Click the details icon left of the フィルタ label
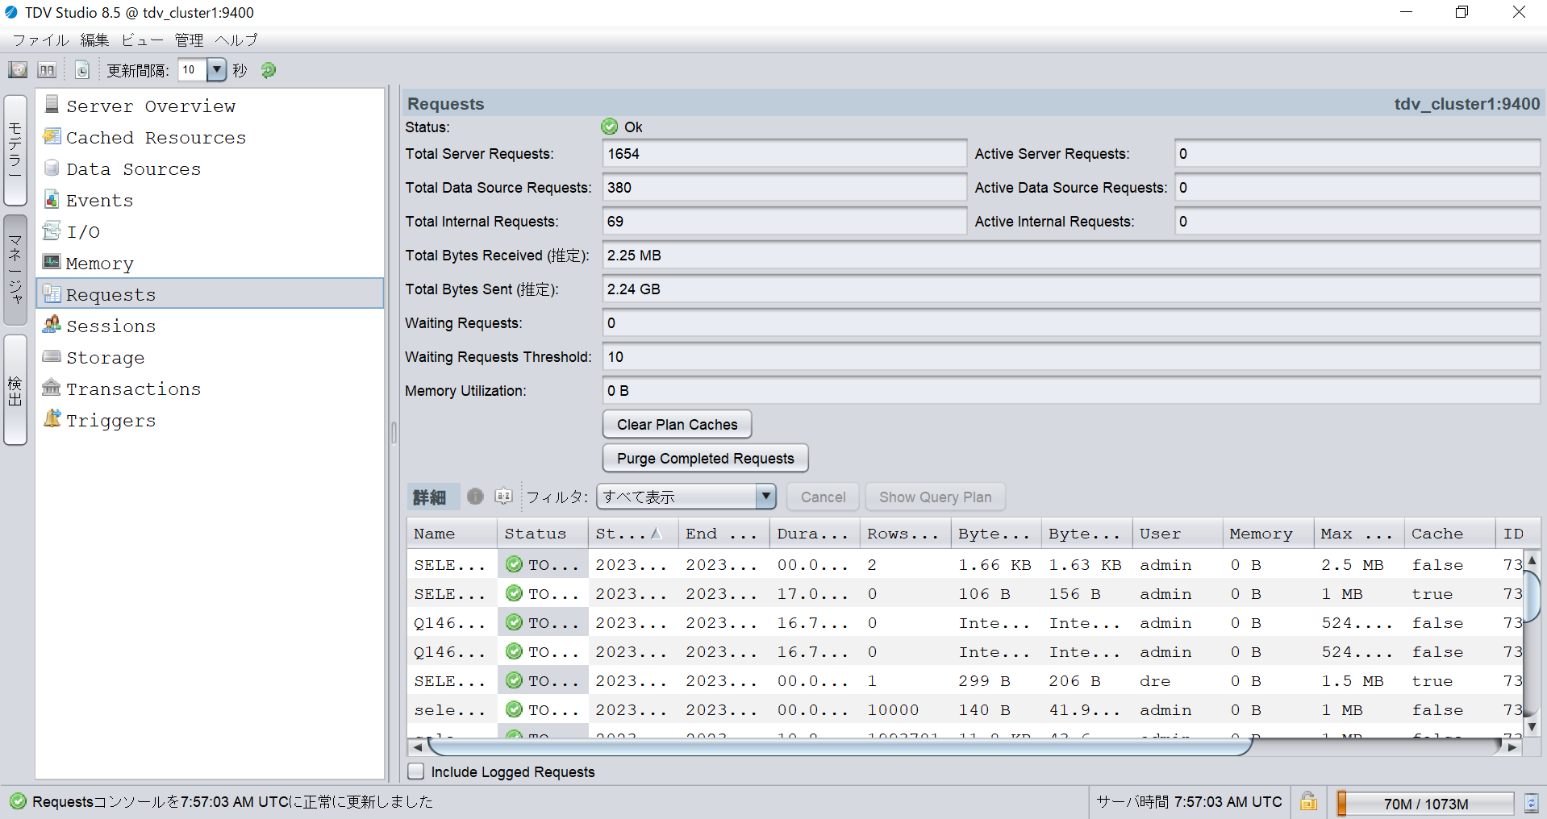This screenshot has height=819, width=1547. (x=504, y=497)
